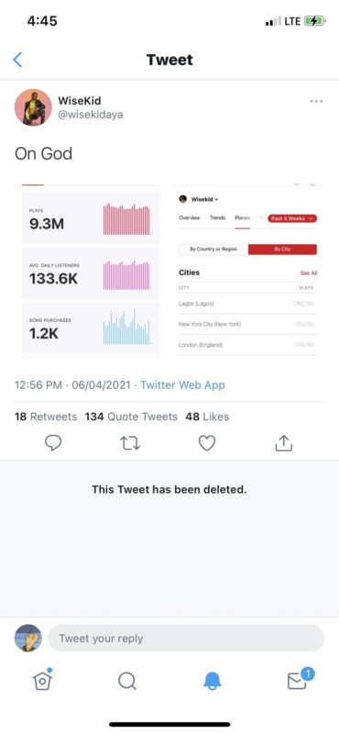This screenshot has height=734, width=339.
Task: Like the tweet with the heart icon
Action: [207, 443]
